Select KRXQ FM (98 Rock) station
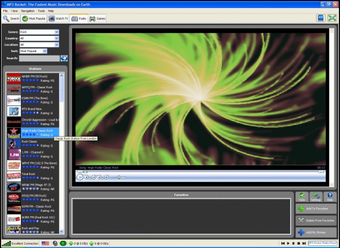Viewport: 340px width, 248px height. tap(33, 198)
